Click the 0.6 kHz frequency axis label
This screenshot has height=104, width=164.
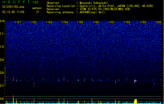click(x=2, y=99)
